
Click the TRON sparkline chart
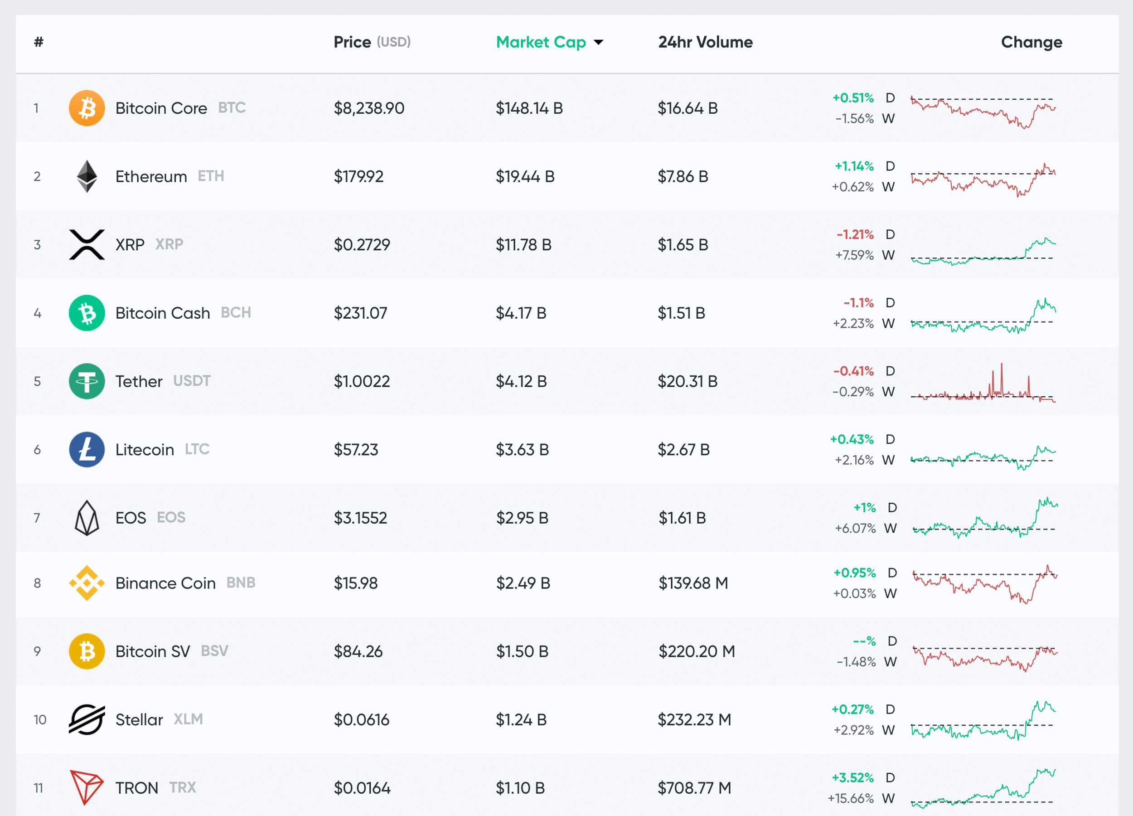point(983,788)
